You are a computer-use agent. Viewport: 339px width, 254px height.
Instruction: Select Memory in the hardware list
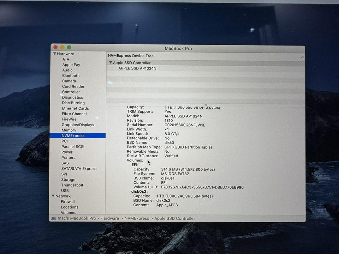click(x=69, y=130)
